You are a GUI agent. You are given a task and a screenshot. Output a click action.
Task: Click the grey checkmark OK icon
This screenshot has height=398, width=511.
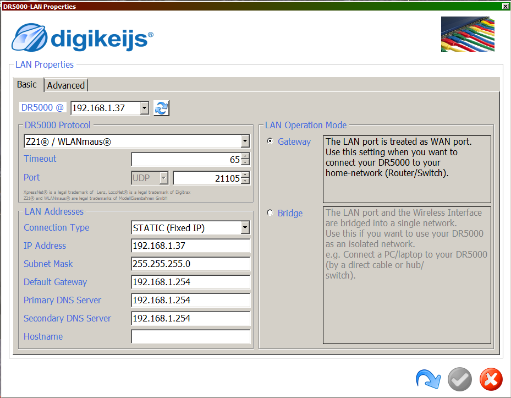pos(460,379)
